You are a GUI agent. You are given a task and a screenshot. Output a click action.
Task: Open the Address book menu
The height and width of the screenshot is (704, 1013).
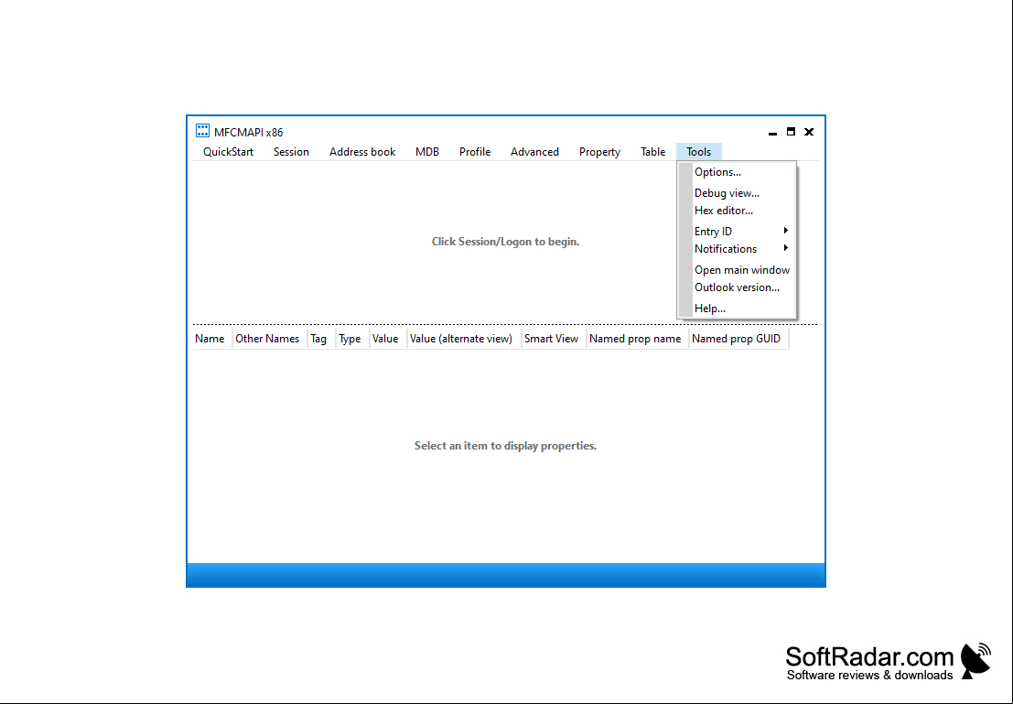pos(362,152)
